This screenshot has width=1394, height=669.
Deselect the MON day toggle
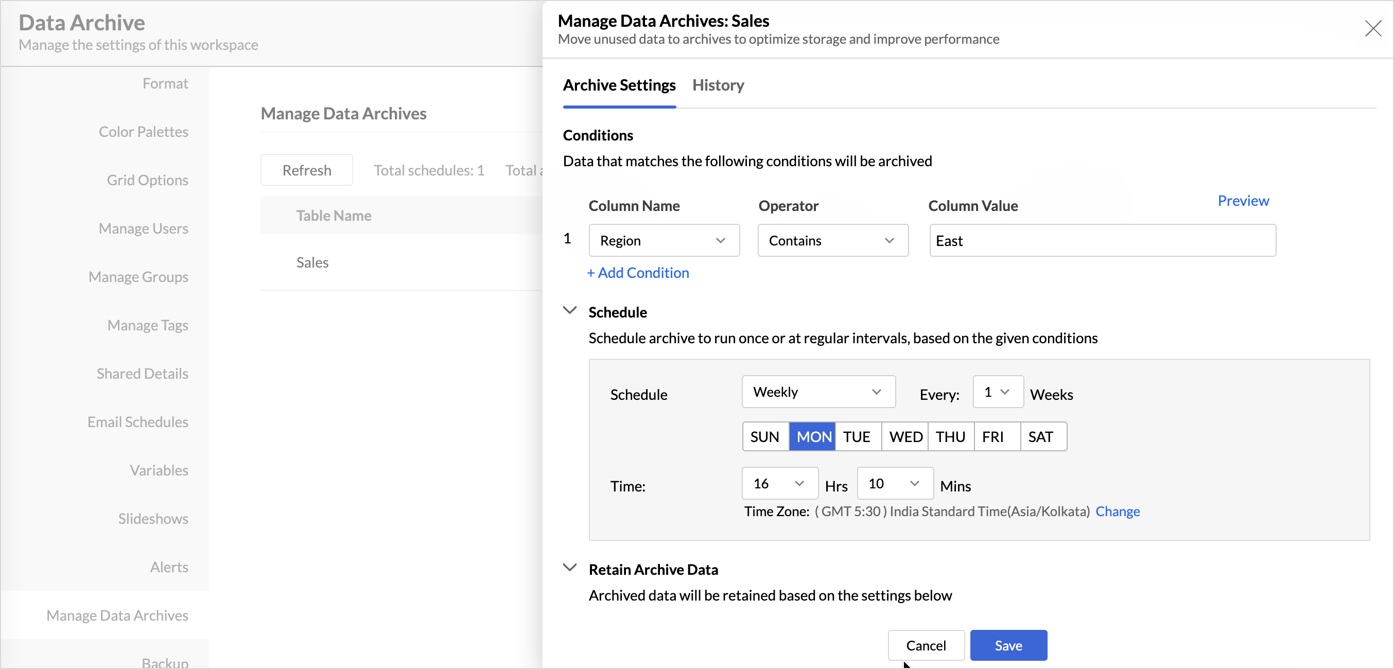point(812,436)
